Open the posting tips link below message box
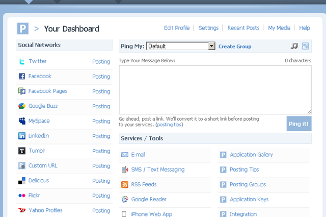 169,125
